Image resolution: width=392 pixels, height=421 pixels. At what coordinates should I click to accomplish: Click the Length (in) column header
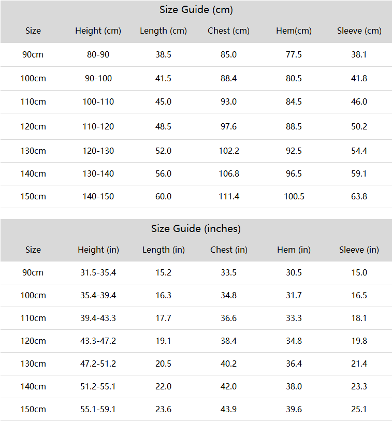[164, 250]
